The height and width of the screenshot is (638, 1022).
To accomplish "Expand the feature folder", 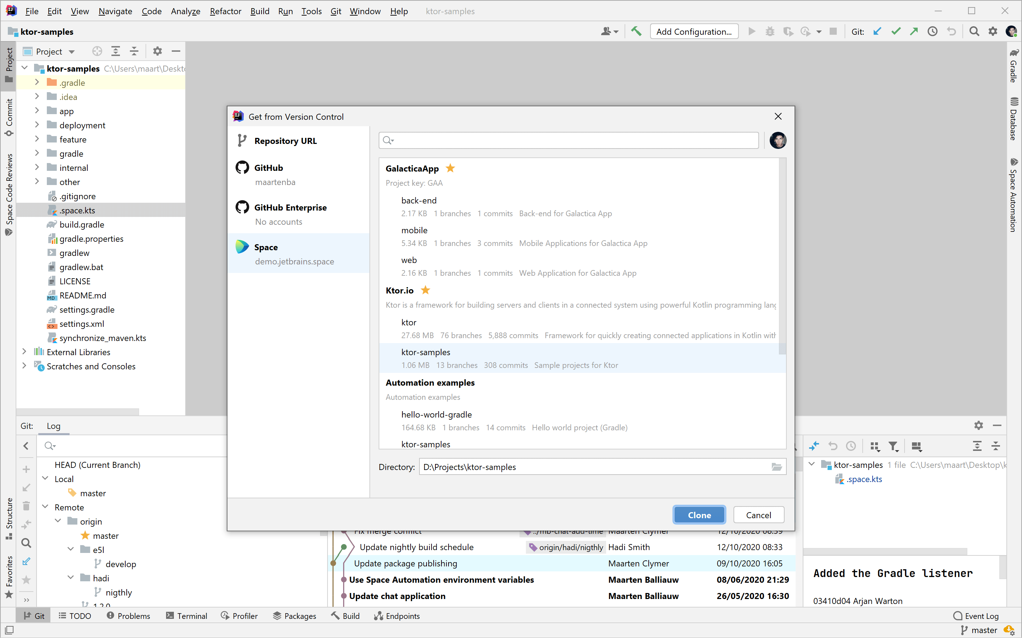I will click(37, 139).
